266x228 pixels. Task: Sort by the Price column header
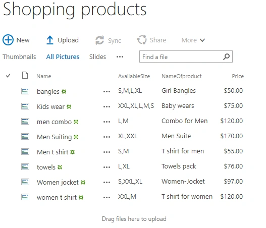click(238, 76)
